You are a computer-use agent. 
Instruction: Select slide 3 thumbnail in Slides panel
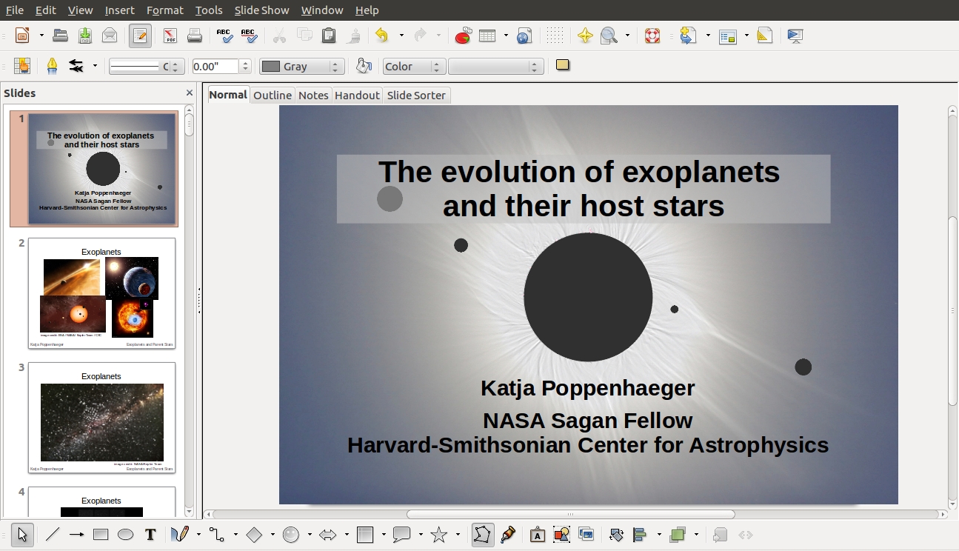pyautogui.click(x=101, y=417)
